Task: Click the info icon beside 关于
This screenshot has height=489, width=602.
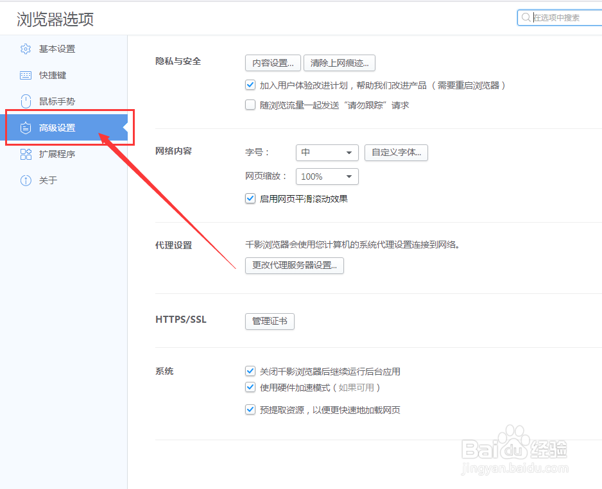Action: click(26, 180)
